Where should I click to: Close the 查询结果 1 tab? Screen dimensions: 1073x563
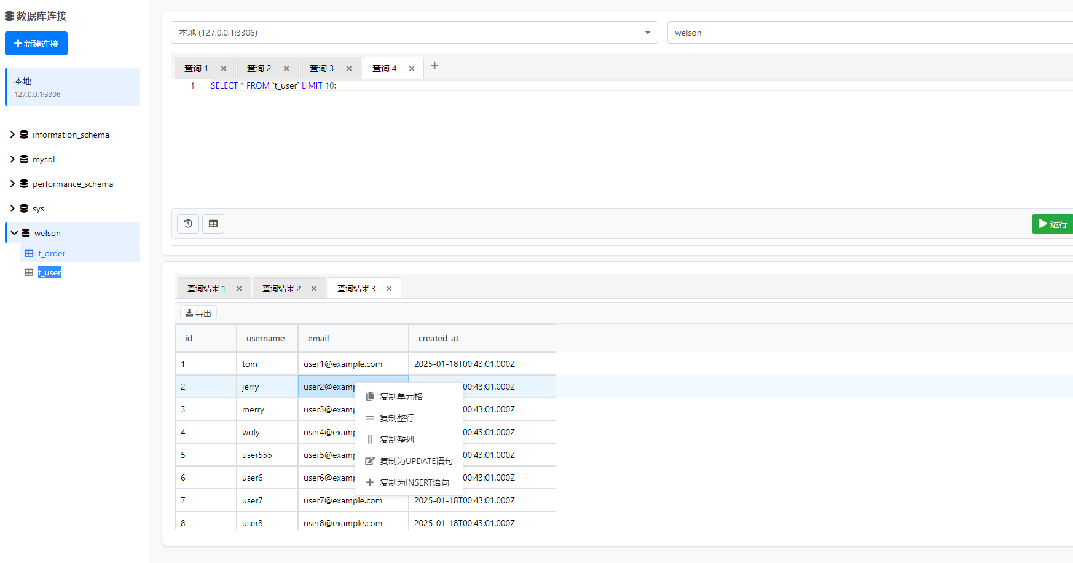click(x=239, y=288)
